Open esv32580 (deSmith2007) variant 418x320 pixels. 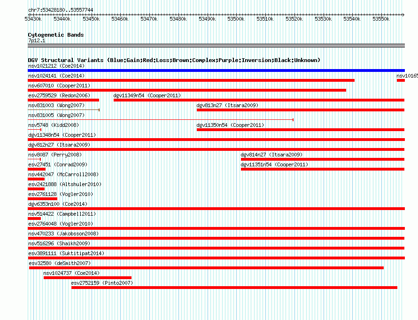(x=60, y=263)
